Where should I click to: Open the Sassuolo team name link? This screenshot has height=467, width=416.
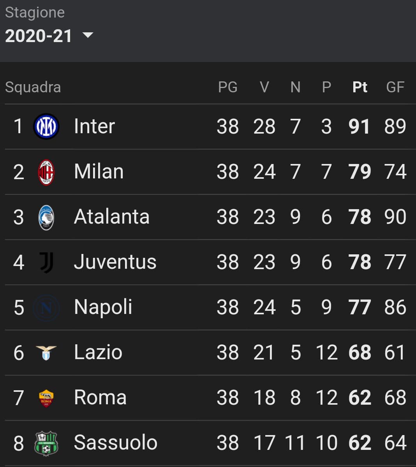click(x=116, y=442)
